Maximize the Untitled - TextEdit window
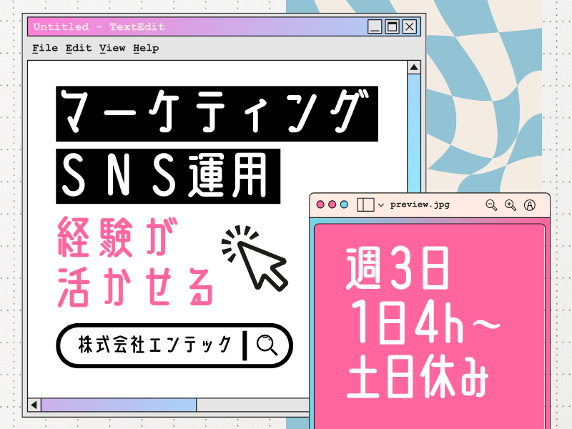572x429 pixels. (x=392, y=27)
